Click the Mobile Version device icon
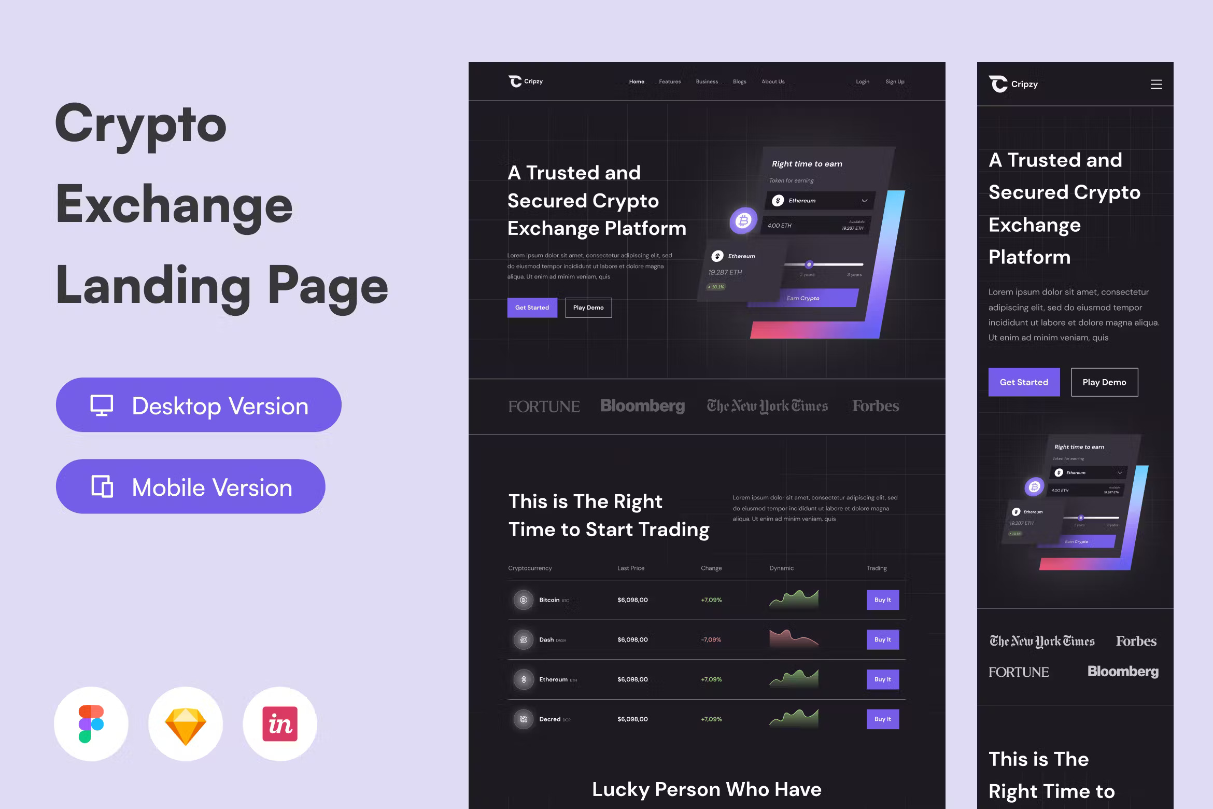Screen dimensions: 1213x809 (102, 487)
